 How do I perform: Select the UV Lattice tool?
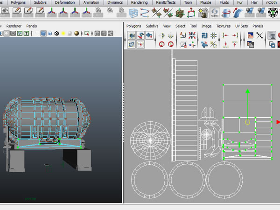[132, 35]
